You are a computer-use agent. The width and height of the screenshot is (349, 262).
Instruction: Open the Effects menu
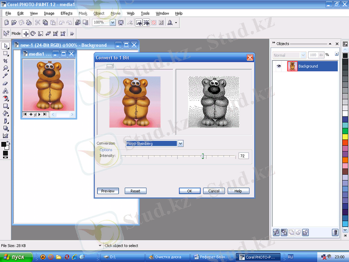click(x=66, y=14)
